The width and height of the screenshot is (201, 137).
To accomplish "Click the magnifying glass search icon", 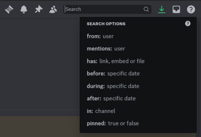I will [146, 9].
